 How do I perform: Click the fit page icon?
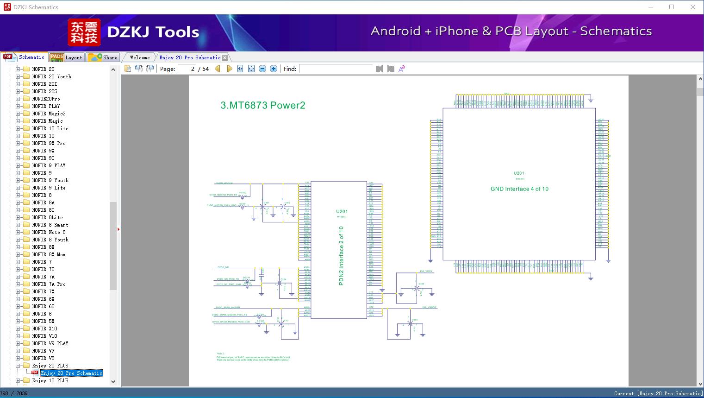tap(251, 69)
